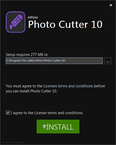Start installation with the green INSTALL button
Viewport: 116px width, 145px height.
coord(58,127)
